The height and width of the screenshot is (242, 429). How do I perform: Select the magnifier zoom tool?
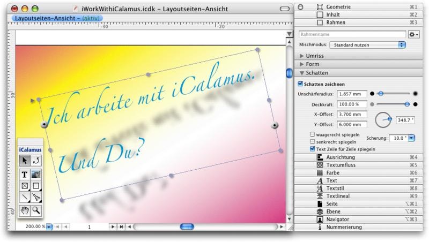[36, 210]
